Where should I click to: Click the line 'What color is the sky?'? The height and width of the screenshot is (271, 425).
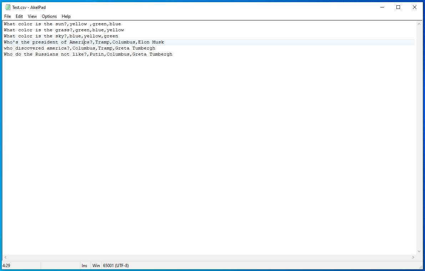pos(61,36)
